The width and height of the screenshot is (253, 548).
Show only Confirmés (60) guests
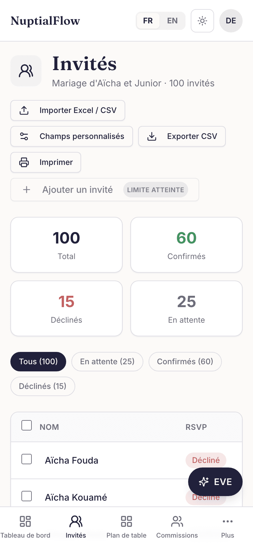pos(185,362)
